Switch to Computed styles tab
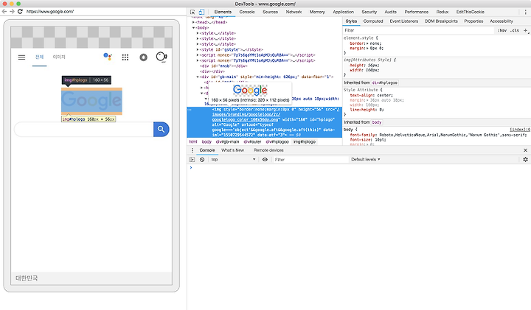Image resolution: width=531 pixels, height=310 pixels. (373, 21)
